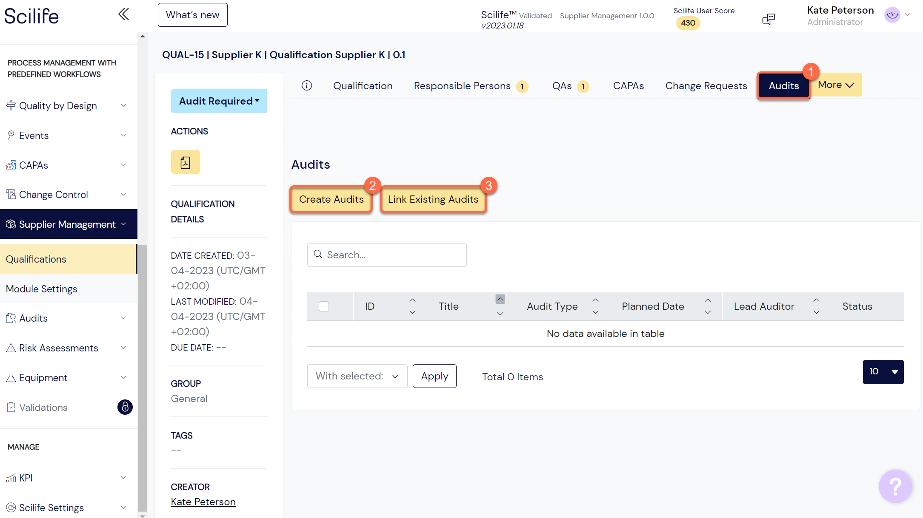Click the Apply button
923x518 pixels.
pyautogui.click(x=434, y=376)
